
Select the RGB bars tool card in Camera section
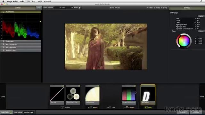[129, 95]
